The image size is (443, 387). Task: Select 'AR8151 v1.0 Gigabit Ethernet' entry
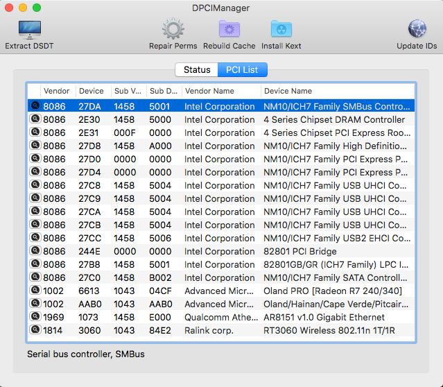pyautogui.click(x=324, y=317)
